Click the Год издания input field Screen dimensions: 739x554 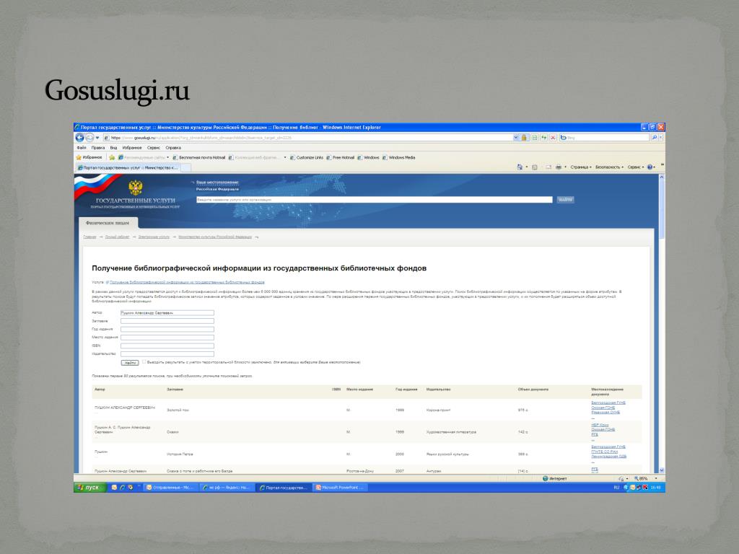coord(167,329)
